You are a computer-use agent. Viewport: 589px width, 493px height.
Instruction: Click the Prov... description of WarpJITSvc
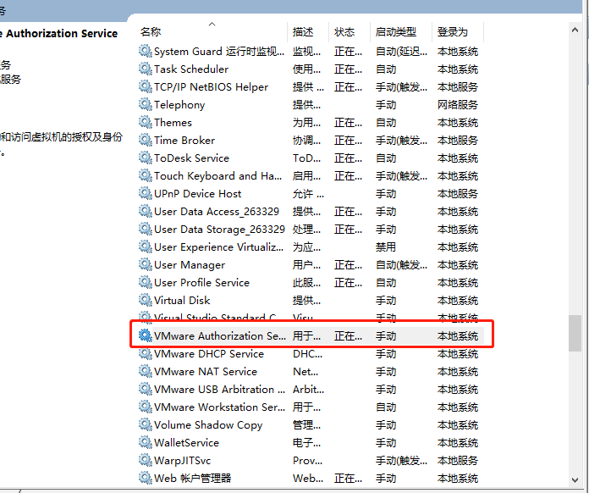(307, 461)
